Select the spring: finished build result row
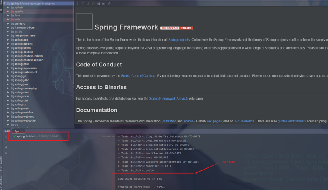 (62, 136)
